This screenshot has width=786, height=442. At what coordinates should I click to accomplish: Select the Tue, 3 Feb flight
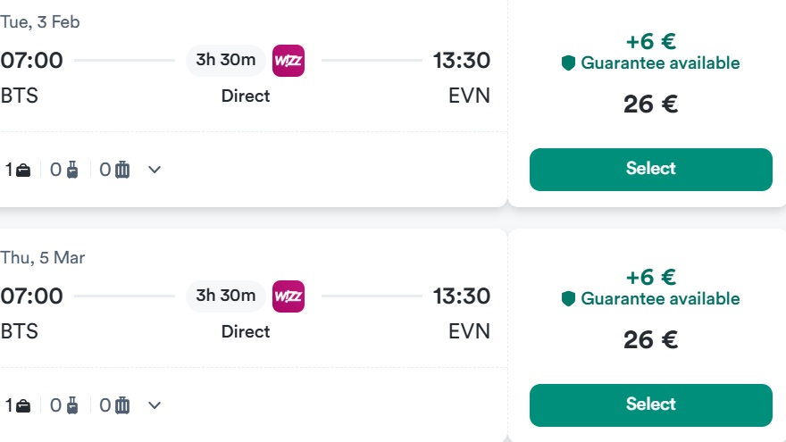[x=650, y=169]
